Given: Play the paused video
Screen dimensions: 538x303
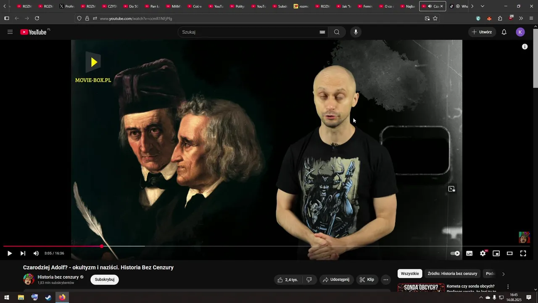Looking at the screenshot, I should coord(9,253).
